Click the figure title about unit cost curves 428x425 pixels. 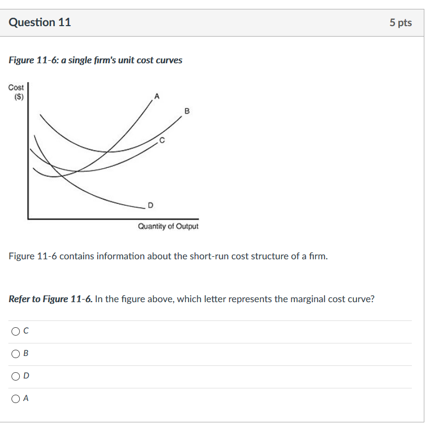[x=96, y=60]
